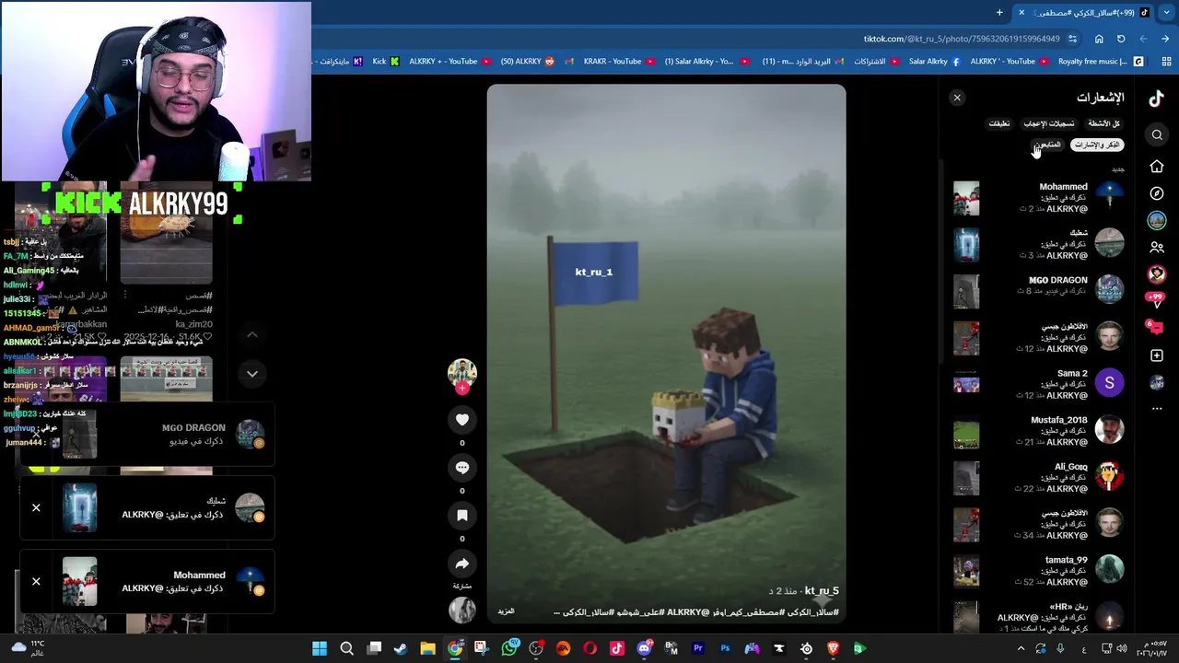Click the browser home icon
The height and width of the screenshot is (663, 1179).
coord(1099,39)
